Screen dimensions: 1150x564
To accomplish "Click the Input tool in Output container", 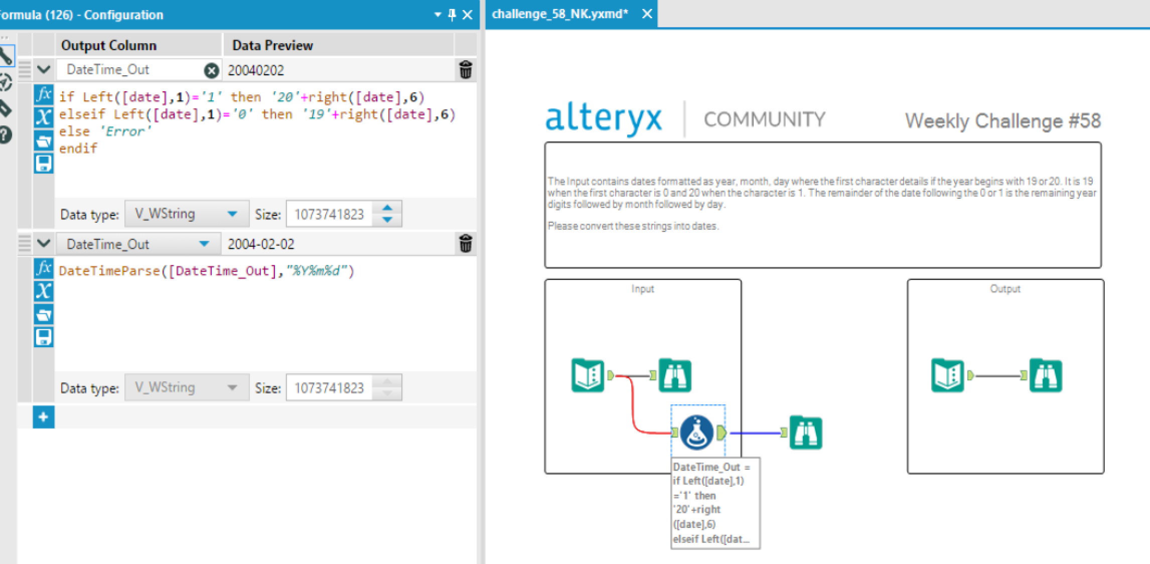I will (947, 375).
